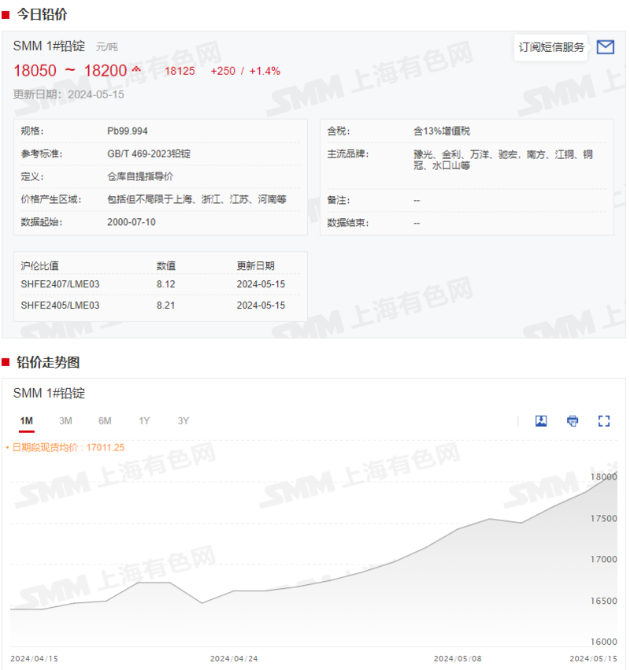Click the 沪伦比值 table header

click(x=39, y=266)
